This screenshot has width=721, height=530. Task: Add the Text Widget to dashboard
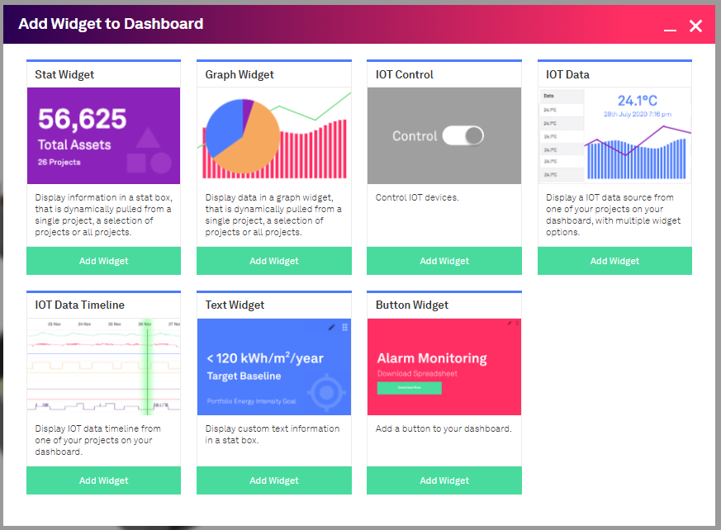(274, 480)
